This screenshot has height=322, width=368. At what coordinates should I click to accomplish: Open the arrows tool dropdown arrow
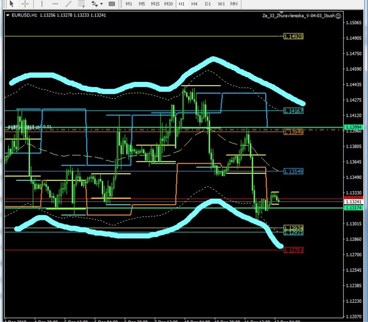point(101,4)
